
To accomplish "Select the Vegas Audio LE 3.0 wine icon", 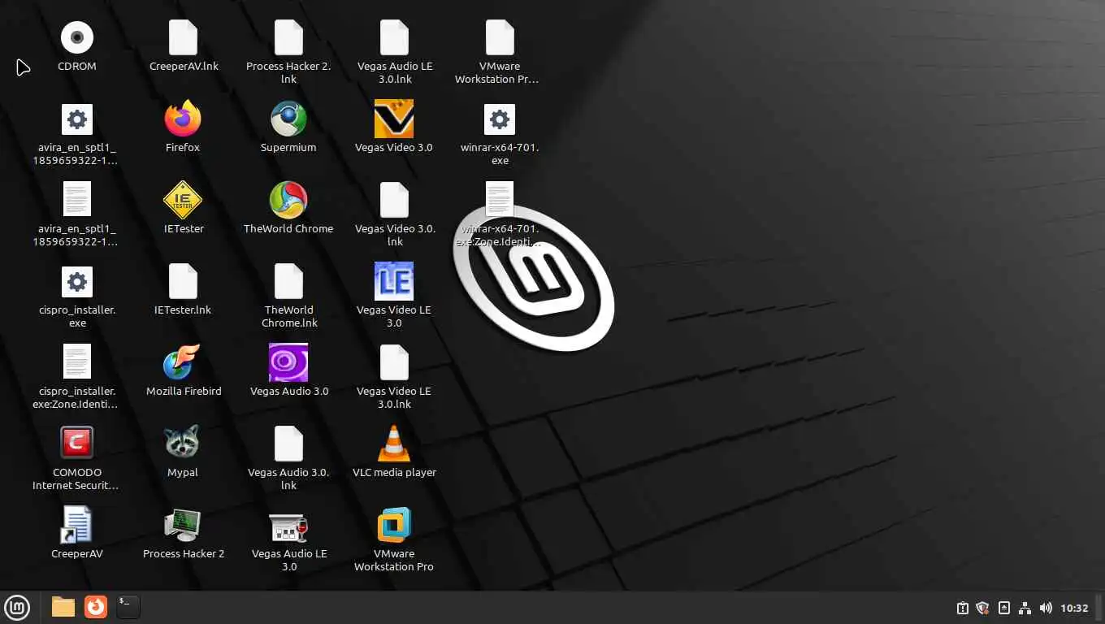I will click(x=288, y=528).
